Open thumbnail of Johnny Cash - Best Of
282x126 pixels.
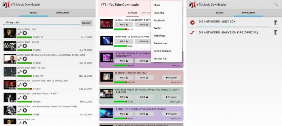(10, 46)
